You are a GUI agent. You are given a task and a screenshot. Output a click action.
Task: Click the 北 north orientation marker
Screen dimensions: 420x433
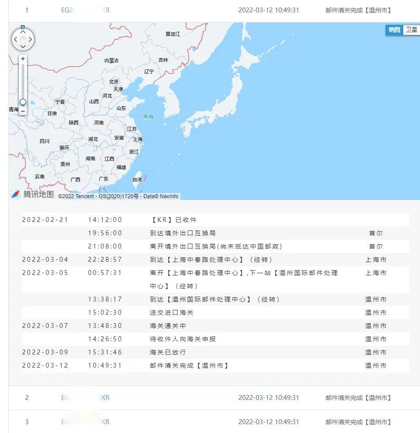tap(22, 27)
